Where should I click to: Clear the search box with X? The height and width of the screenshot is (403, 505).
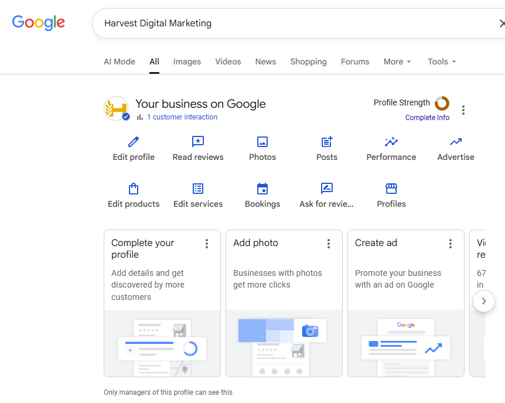tap(502, 23)
